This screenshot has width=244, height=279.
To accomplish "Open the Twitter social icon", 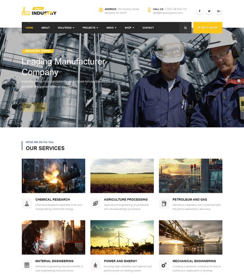I will click(x=209, y=11).
